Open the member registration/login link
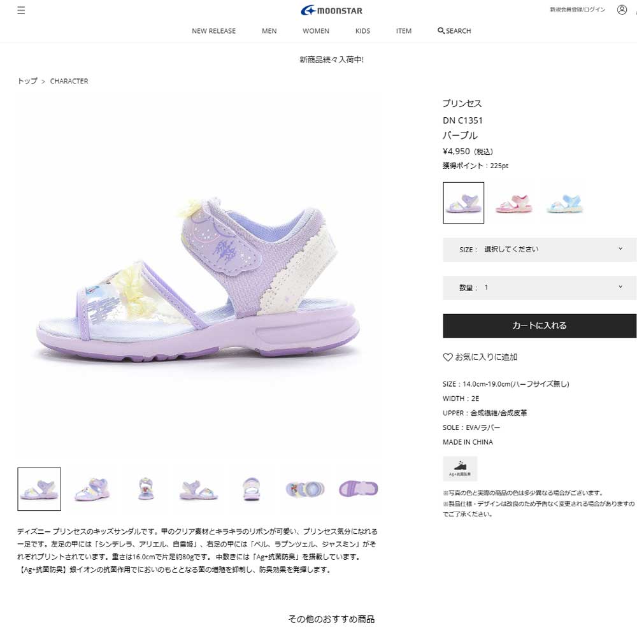Image resolution: width=637 pixels, height=637 pixels. 577,10
